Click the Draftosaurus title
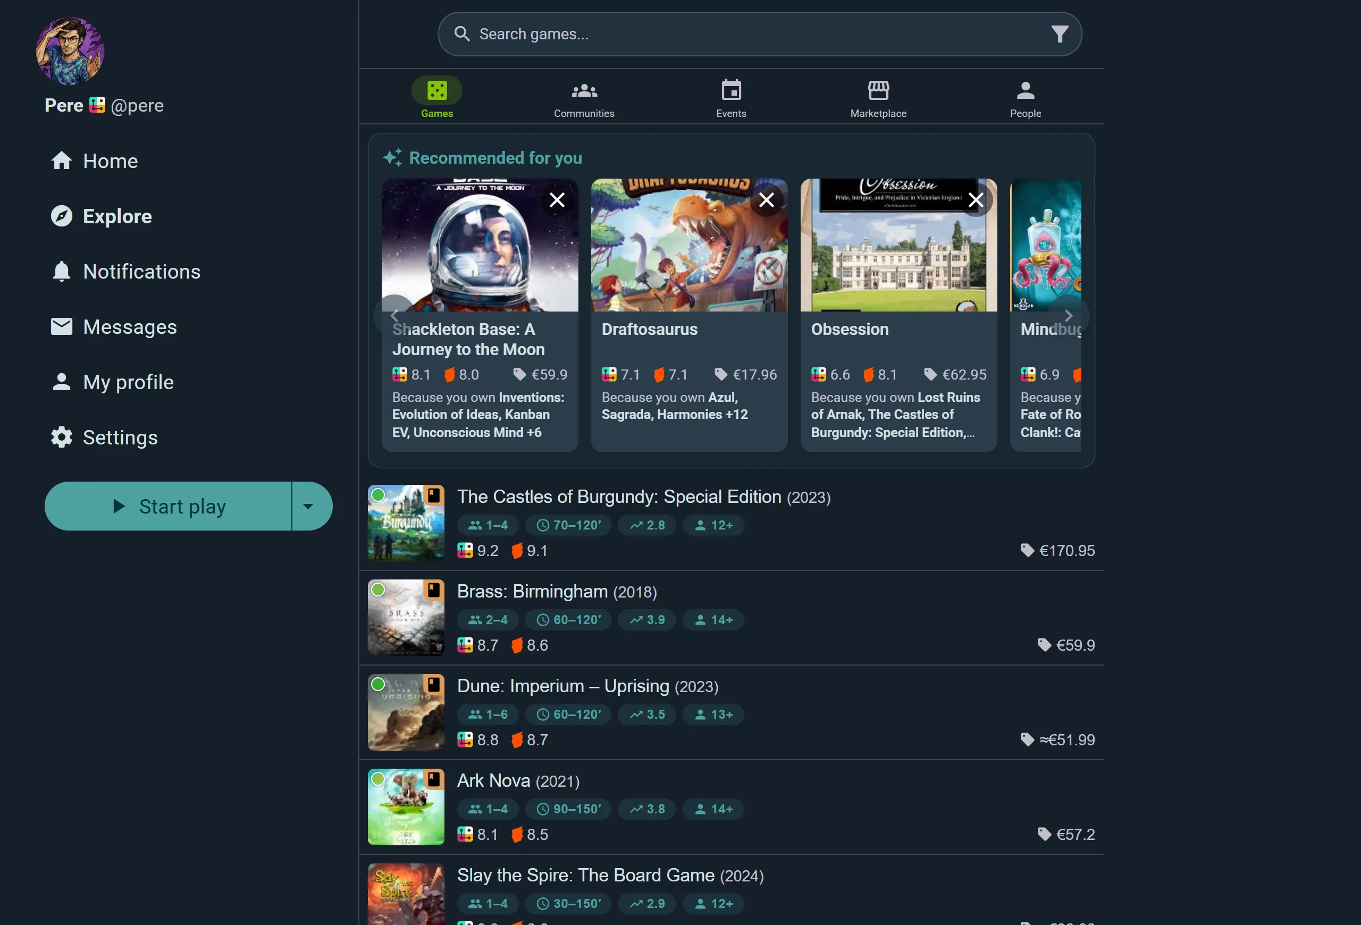 pos(650,329)
